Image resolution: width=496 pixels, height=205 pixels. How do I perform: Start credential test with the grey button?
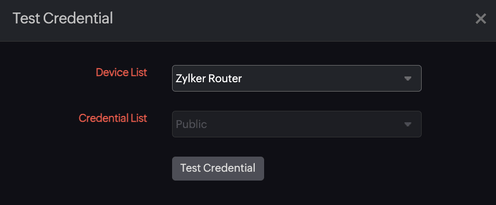pos(218,168)
